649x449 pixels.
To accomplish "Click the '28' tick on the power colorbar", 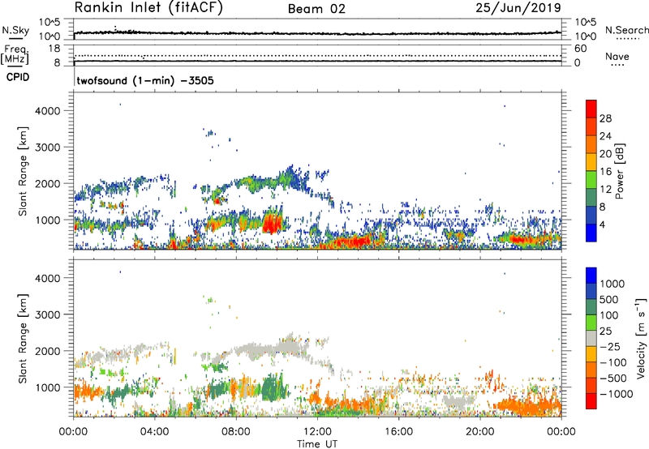I will point(605,118).
